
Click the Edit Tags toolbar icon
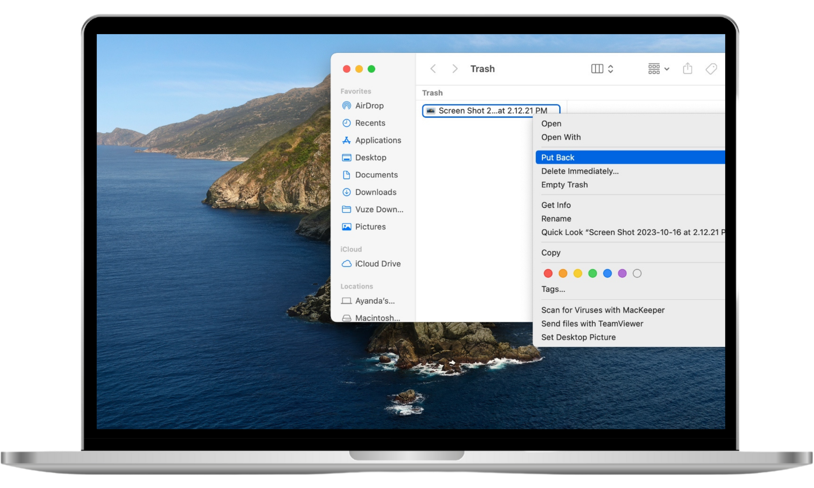(711, 69)
